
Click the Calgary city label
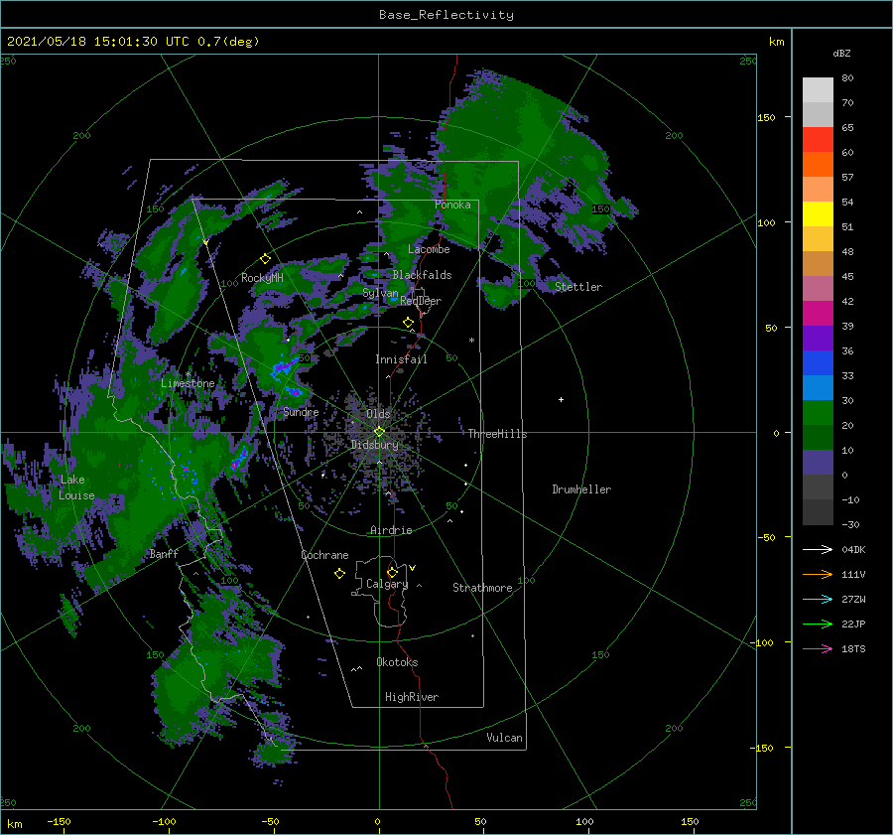point(387,584)
